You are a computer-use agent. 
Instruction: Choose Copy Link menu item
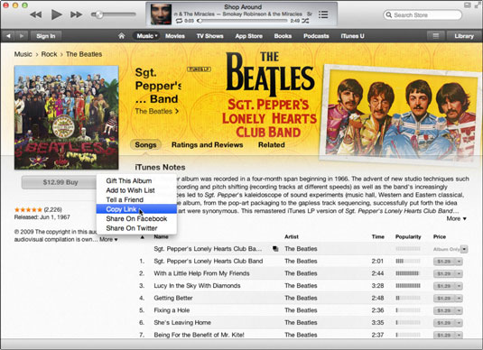[136, 209]
